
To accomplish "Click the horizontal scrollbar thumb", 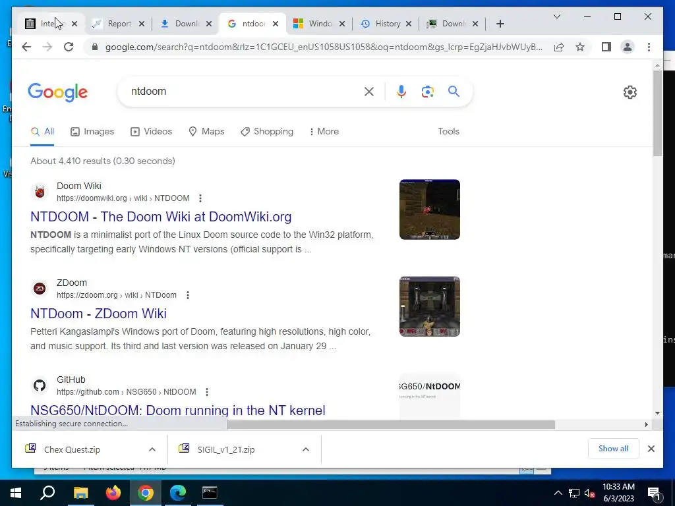I will (391, 425).
